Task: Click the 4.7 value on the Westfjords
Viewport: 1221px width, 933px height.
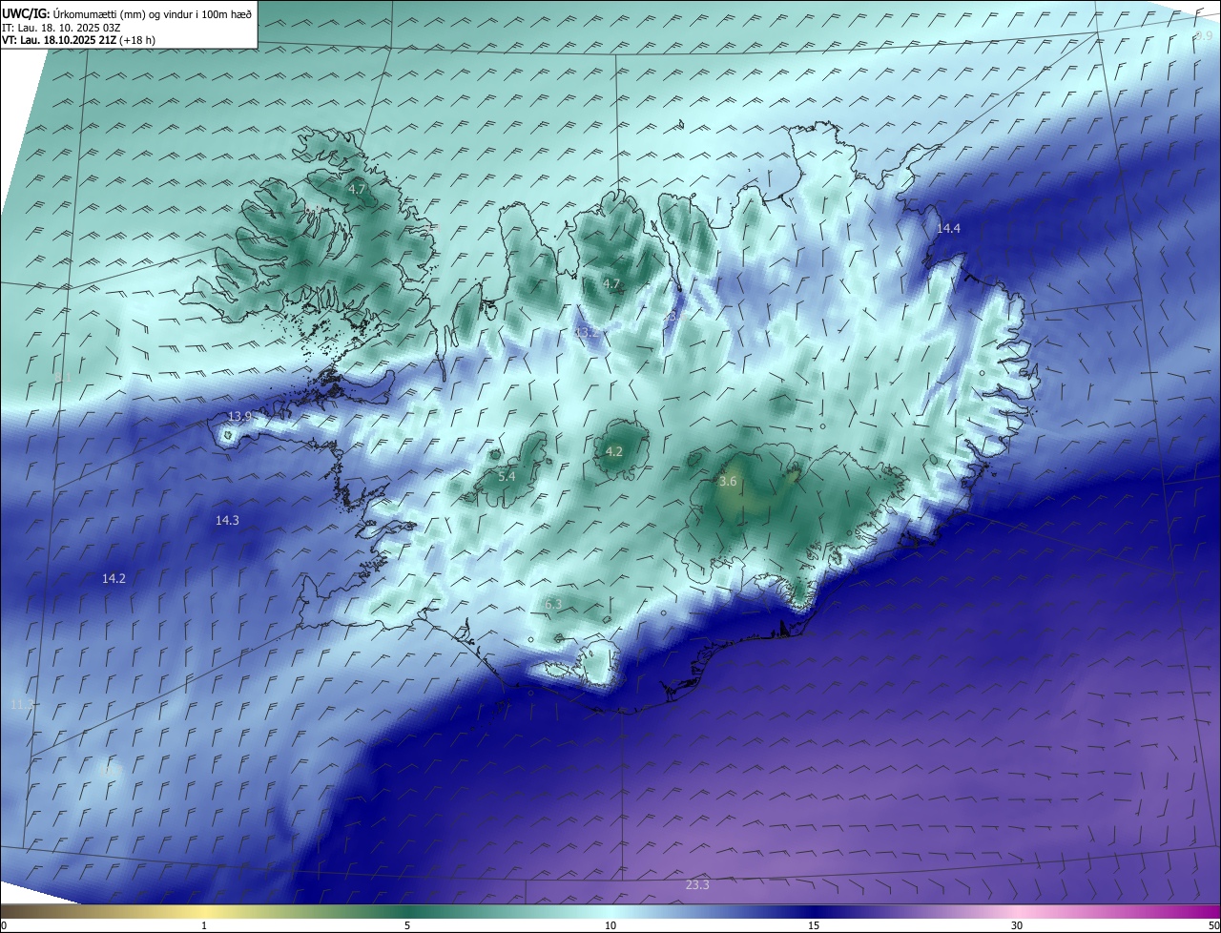Action: (x=357, y=190)
